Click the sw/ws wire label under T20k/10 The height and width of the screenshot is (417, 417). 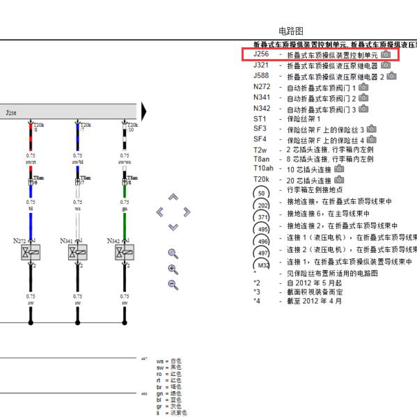[125, 162]
